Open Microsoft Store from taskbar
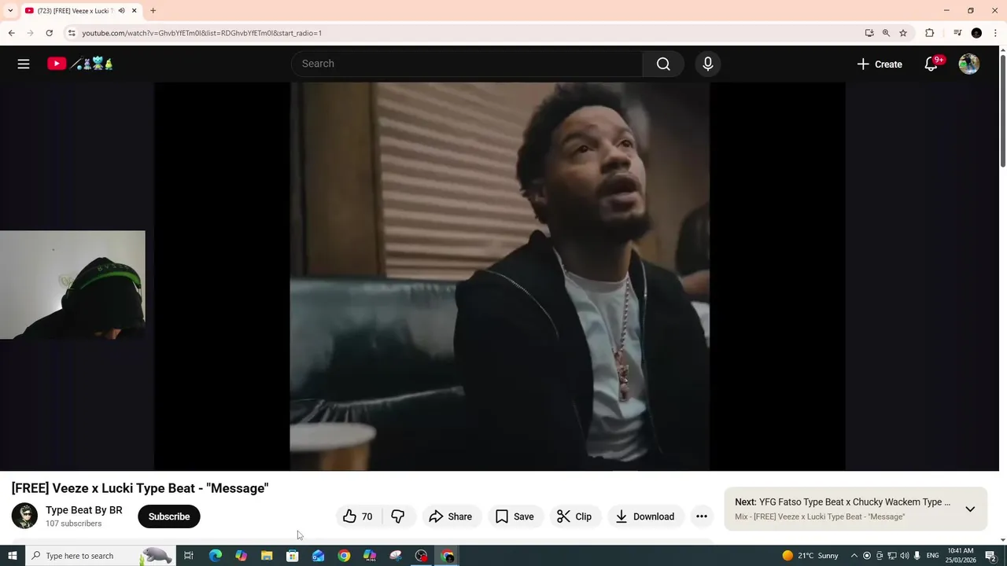1007x566 pixels. (x=293, y=556)
